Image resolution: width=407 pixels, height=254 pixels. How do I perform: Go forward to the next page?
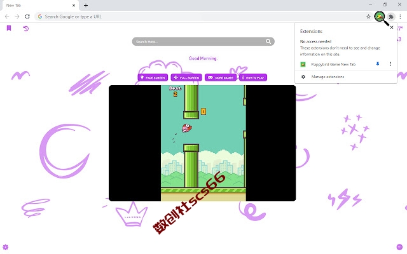pos(17,17)
